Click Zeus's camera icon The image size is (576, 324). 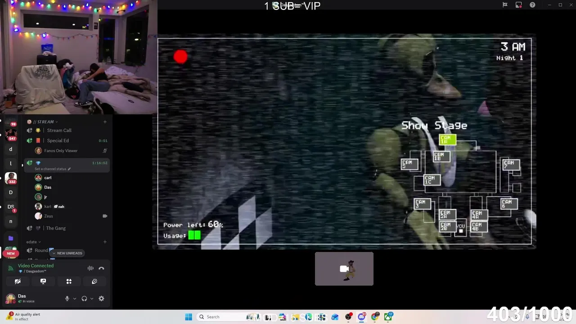(x=105, y=216)
